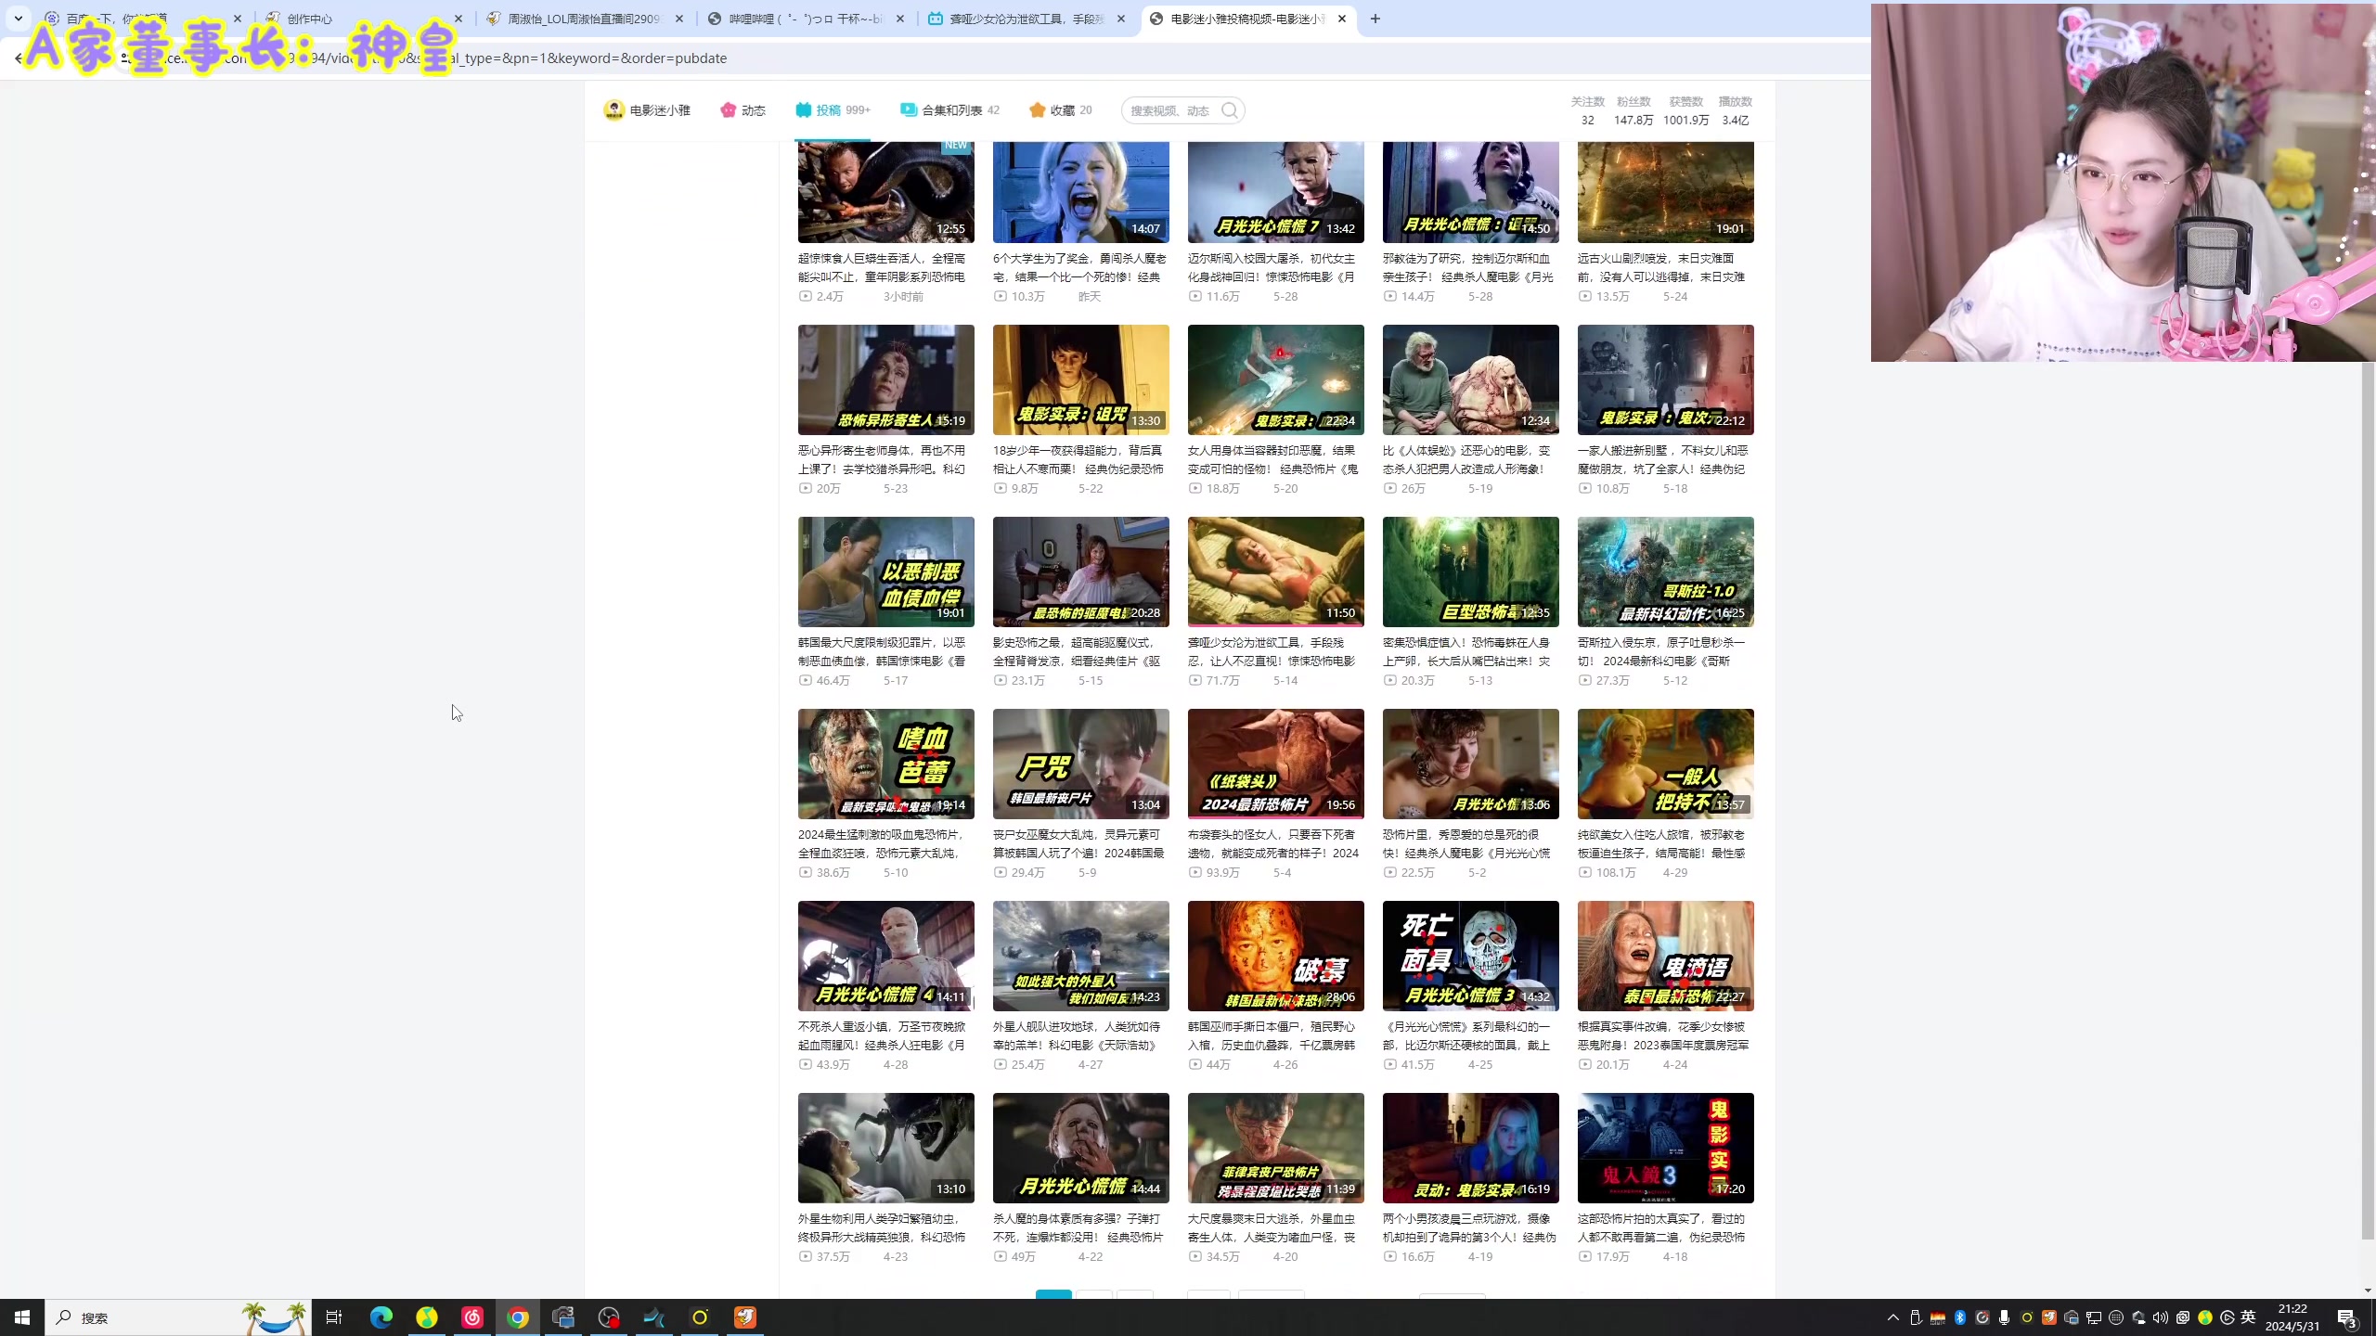Open the blue wing app in taskbar
Viewport: 2376px width, 1336px height.
pos(654,1317)
